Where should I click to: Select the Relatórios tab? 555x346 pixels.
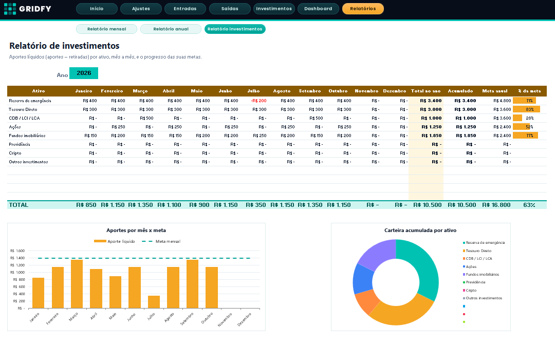pyautogui.click(x=363, y=9)
